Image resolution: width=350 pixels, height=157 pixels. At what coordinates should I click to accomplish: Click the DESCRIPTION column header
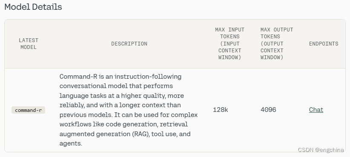(x=129, y=44)
